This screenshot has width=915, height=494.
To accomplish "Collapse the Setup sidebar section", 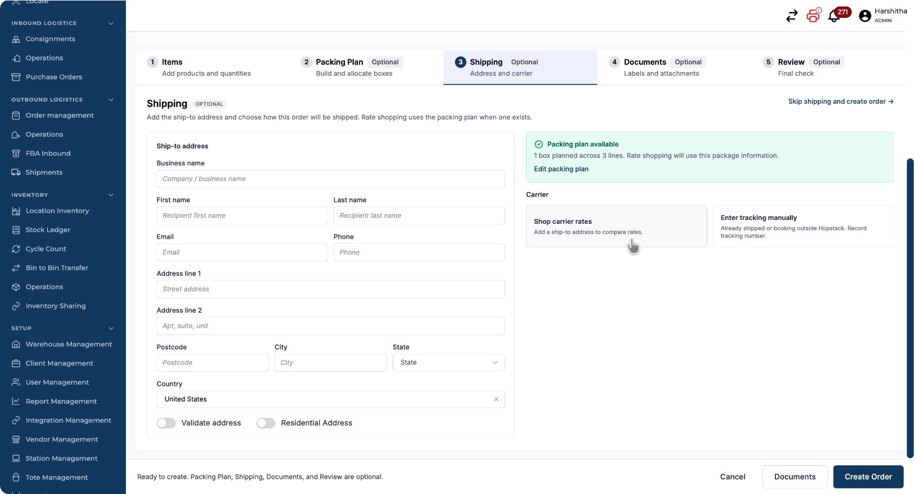I will pos(111,328).
